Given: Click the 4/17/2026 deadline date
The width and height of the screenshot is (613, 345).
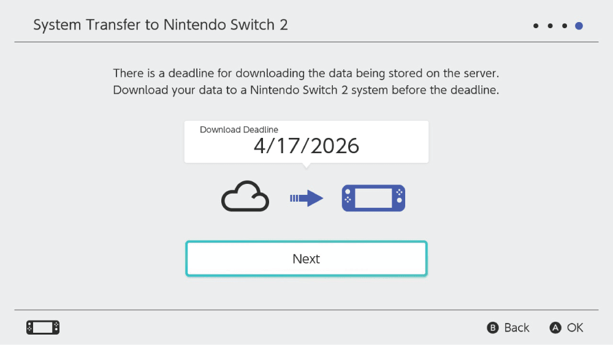Looking at the screenshot, I should pos(306,146).
